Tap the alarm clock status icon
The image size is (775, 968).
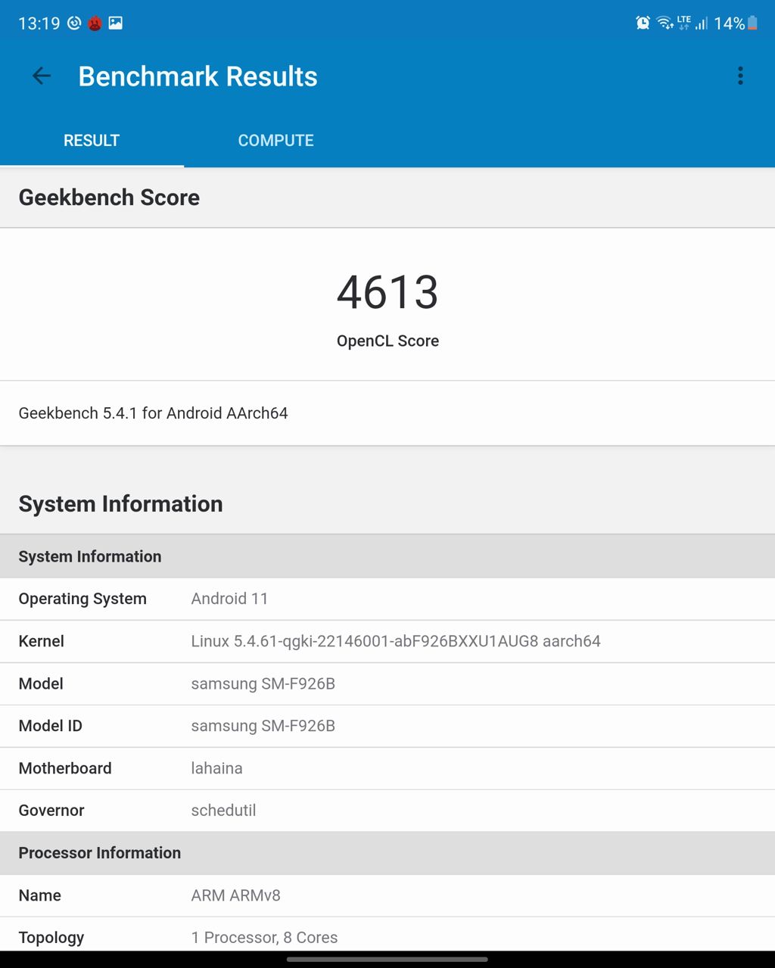point(643,23)
